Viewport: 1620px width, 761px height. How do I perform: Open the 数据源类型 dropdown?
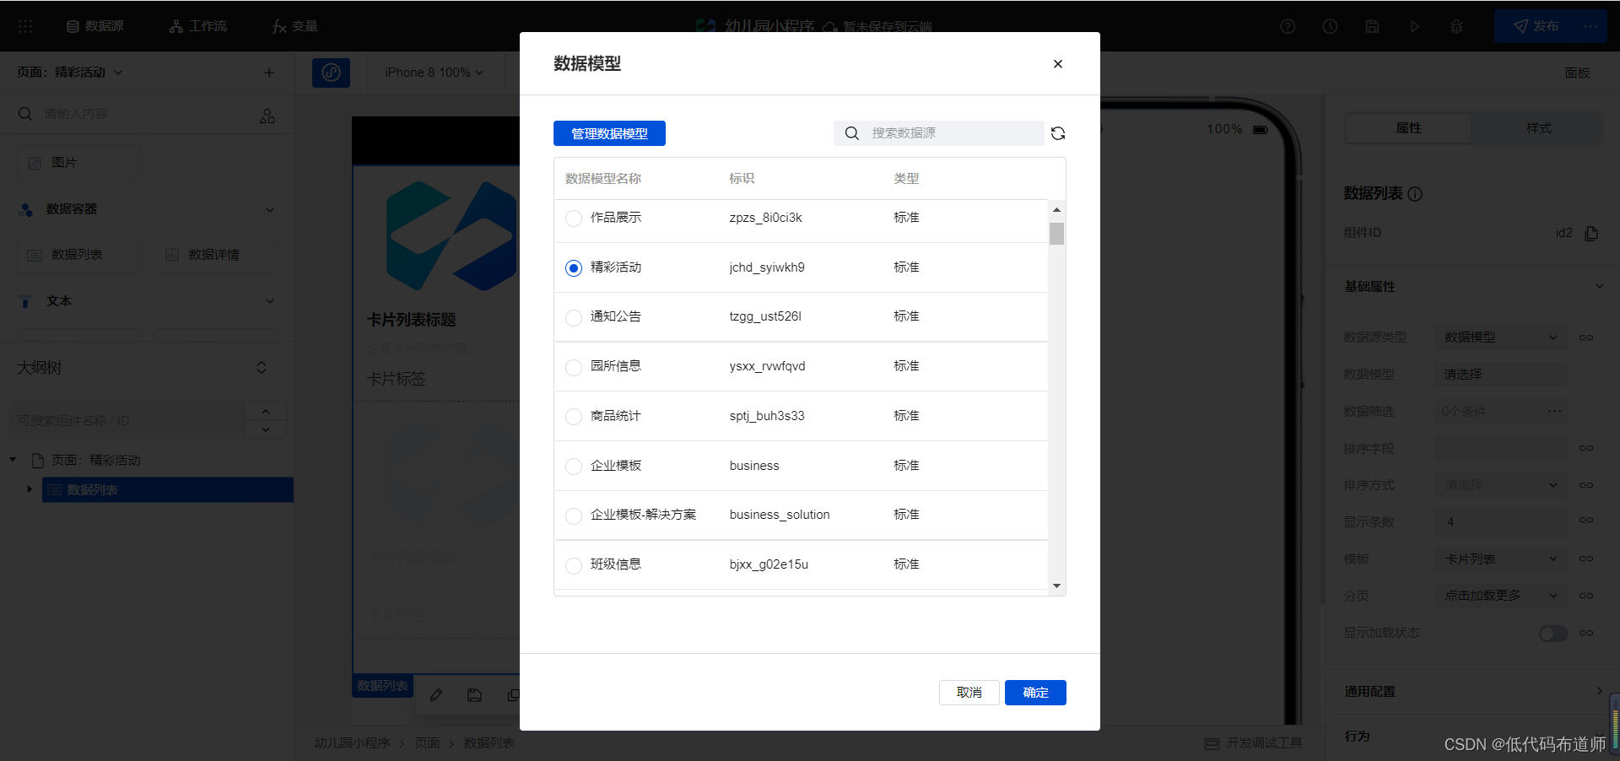1500,337
